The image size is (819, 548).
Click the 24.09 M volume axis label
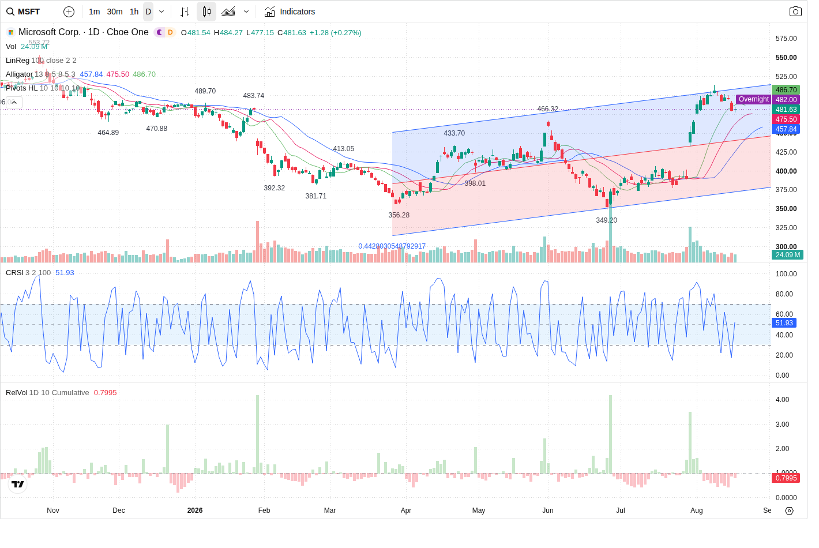787,254
